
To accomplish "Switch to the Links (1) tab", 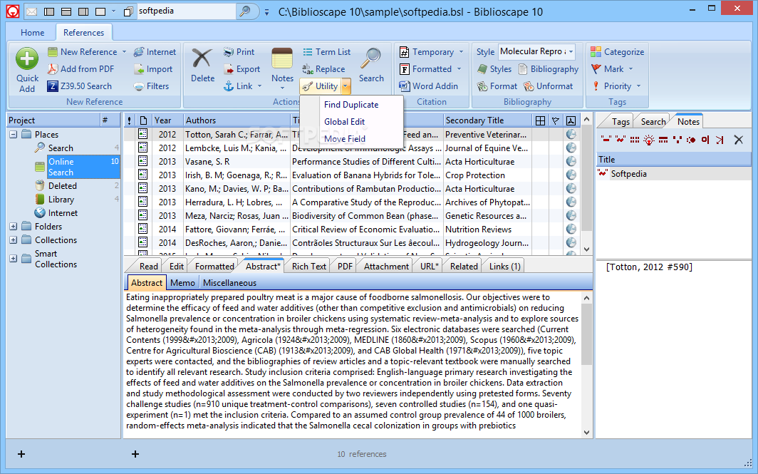I will coord(504,266).
